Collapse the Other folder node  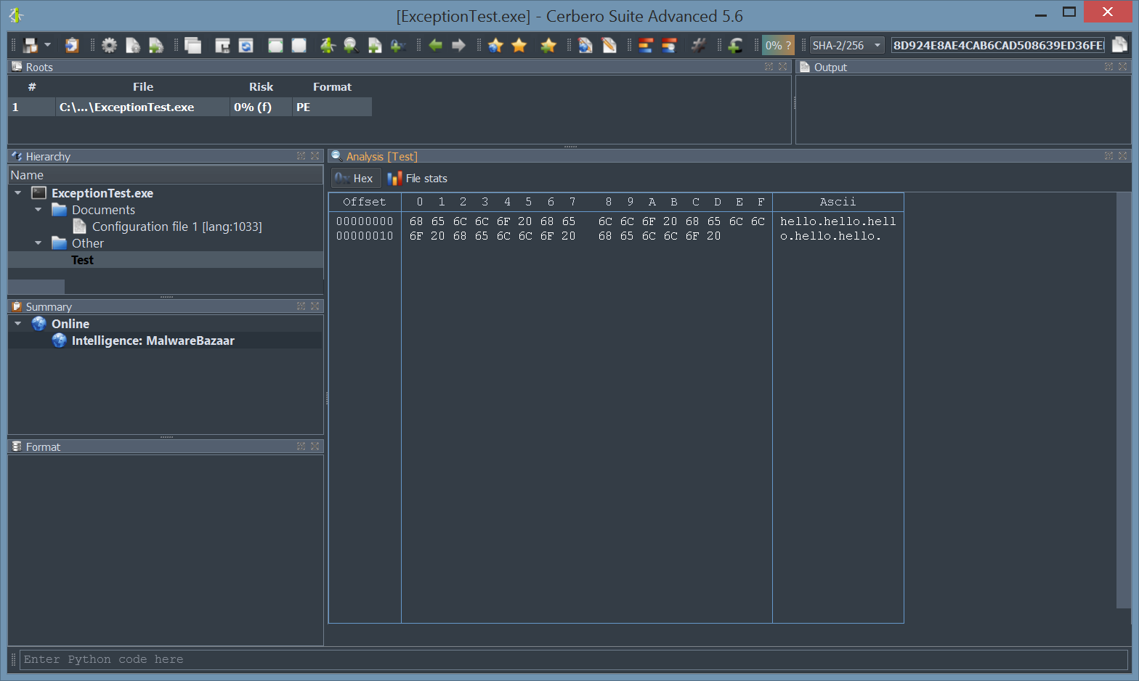click(38, 243)
